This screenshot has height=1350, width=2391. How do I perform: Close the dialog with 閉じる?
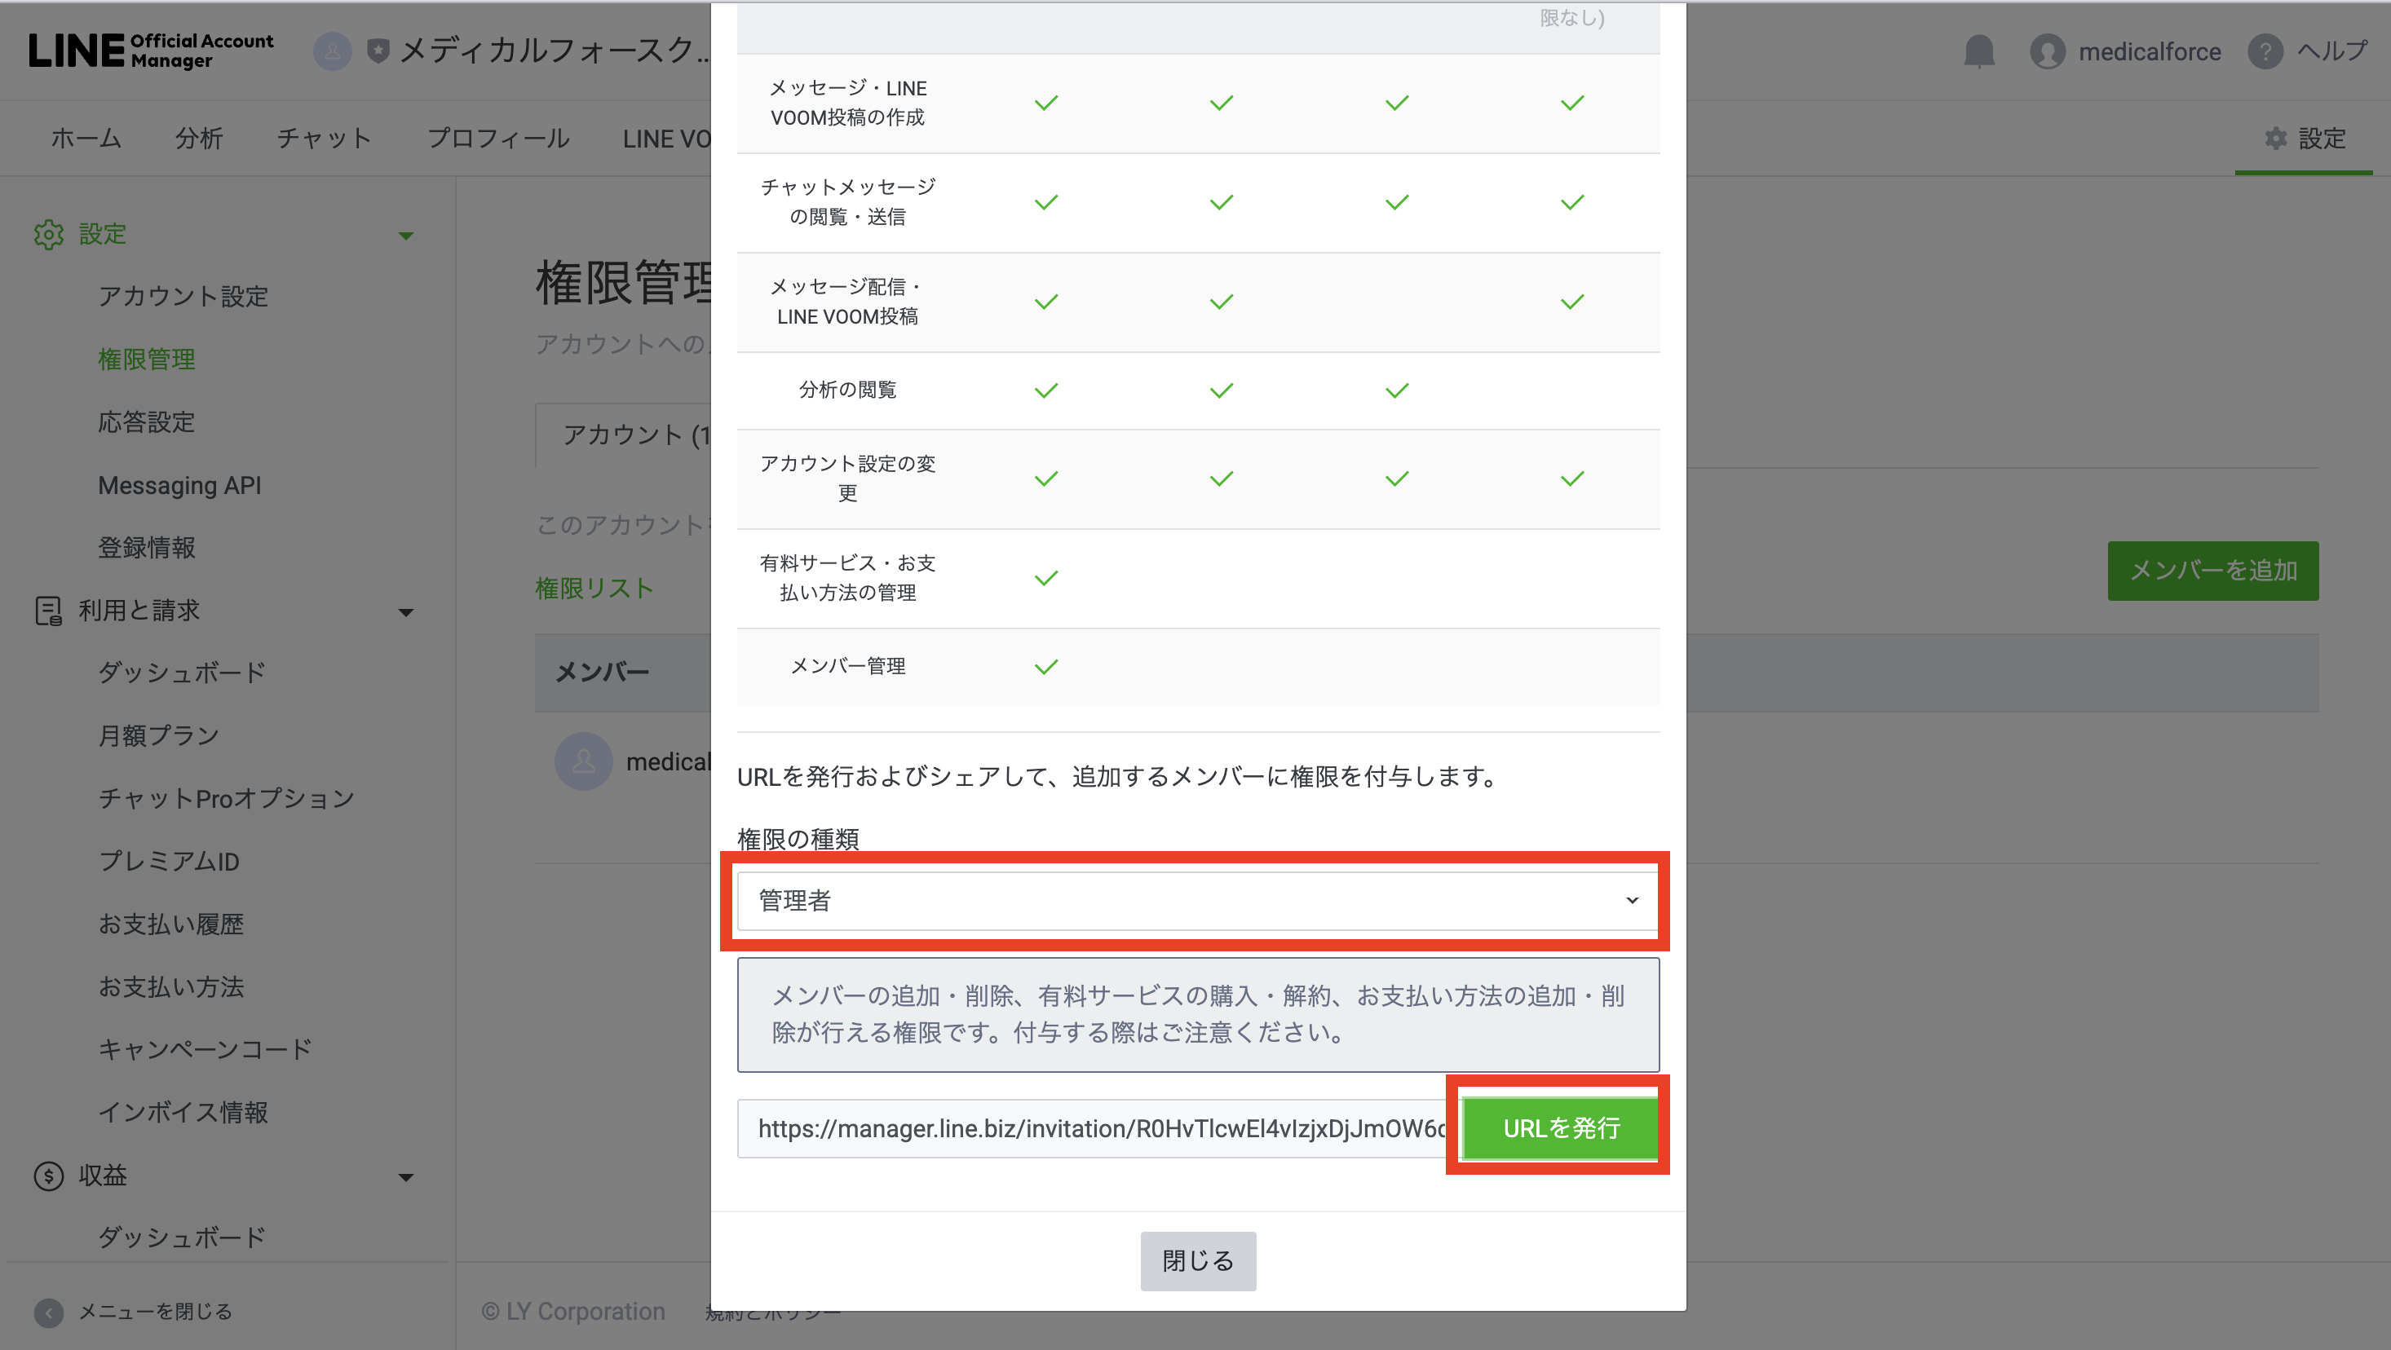tap(1197, 1260)
